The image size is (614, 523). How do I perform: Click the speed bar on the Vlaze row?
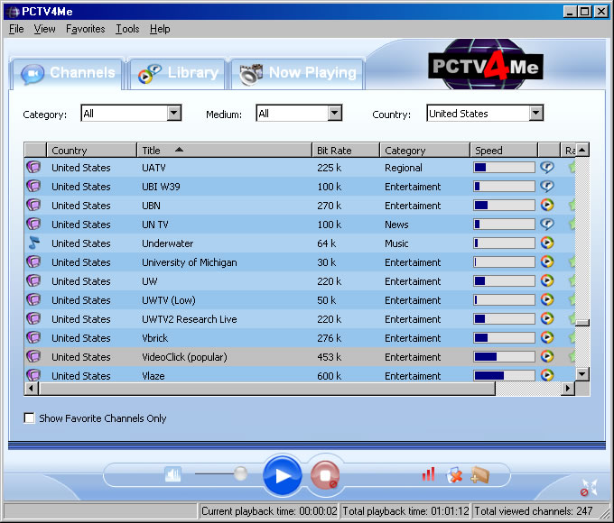504,375
